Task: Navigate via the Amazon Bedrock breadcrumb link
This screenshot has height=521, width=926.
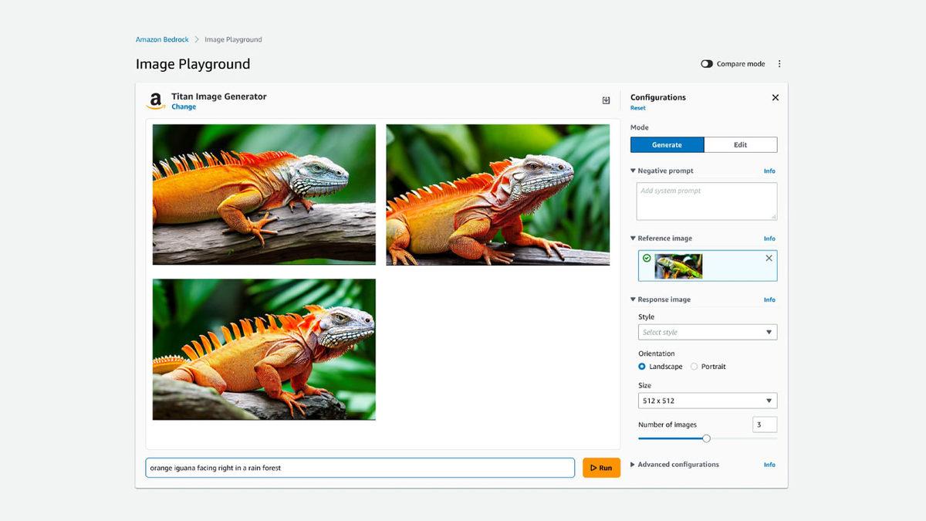Action: (x=161, y=39)
